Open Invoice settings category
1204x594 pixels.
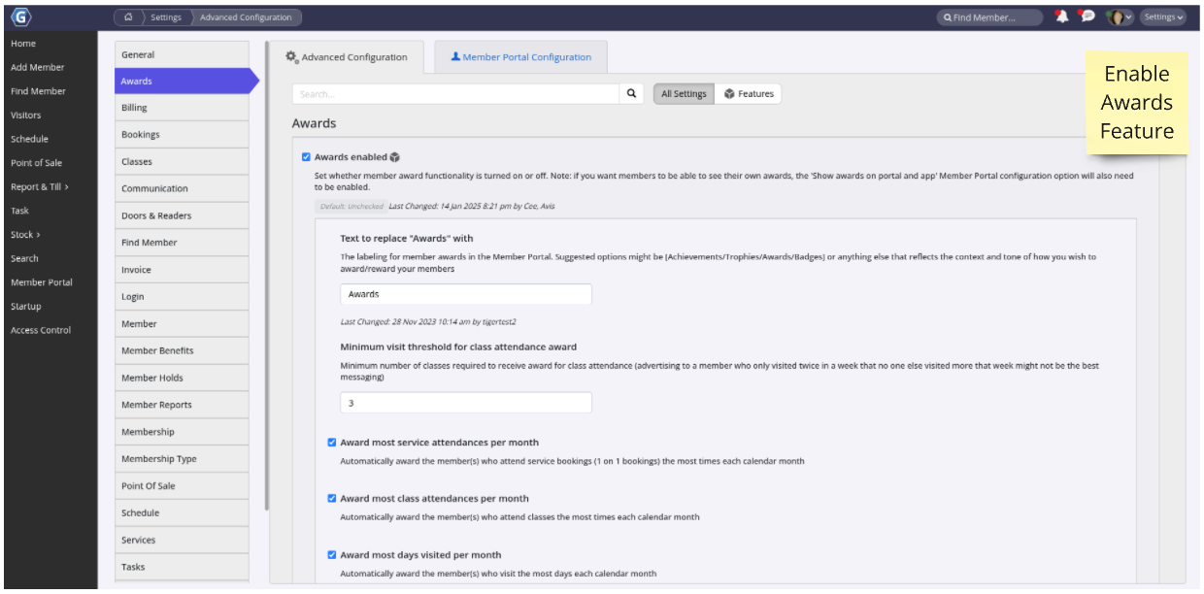click(x=182, y=270)
